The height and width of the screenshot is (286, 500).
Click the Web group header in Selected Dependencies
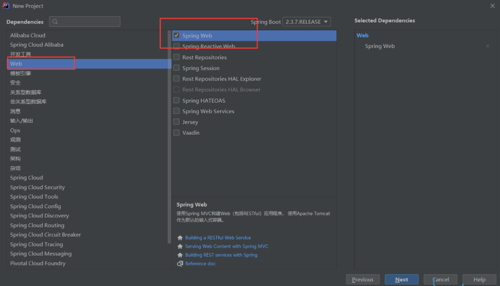tap(362, 35)
